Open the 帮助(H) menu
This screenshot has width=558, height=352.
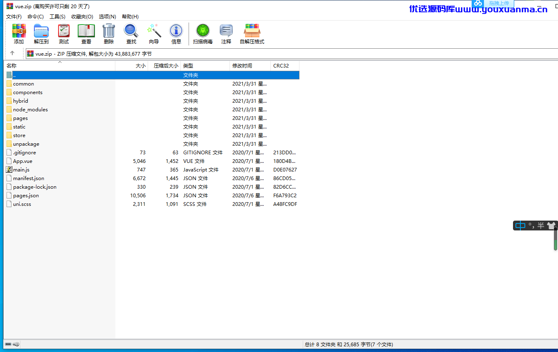point(130,17)
